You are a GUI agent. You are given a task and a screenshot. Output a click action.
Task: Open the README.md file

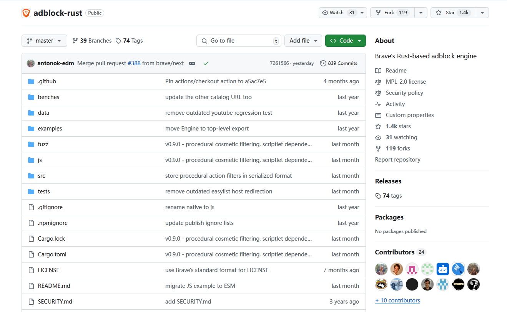54,286
